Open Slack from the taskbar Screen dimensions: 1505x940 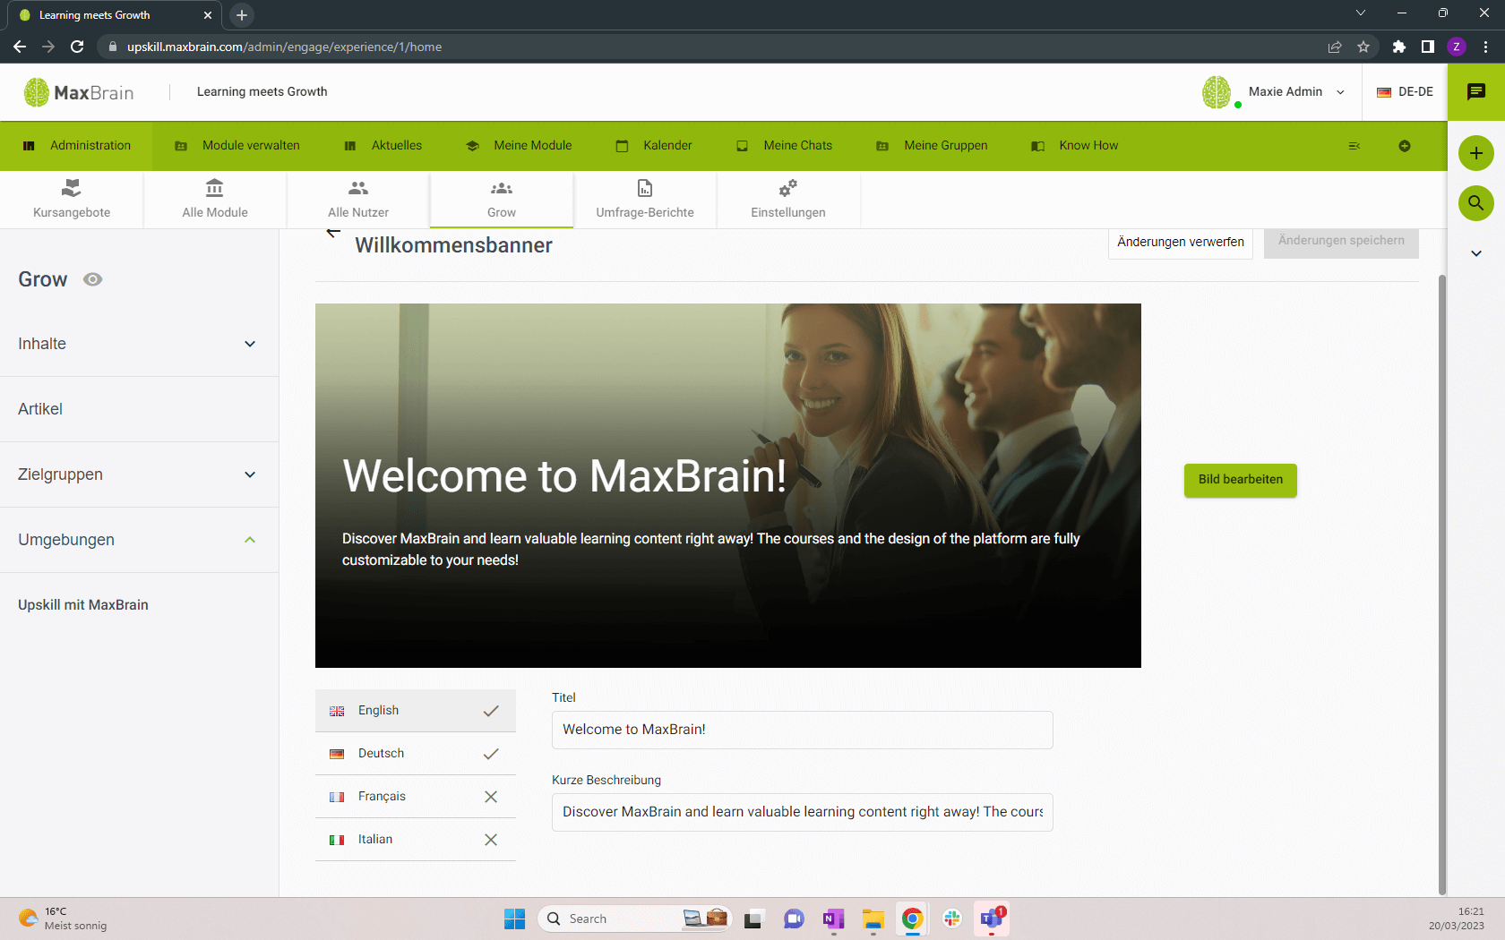952,919
